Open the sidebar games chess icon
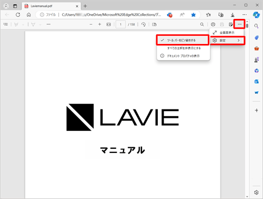 257,60
